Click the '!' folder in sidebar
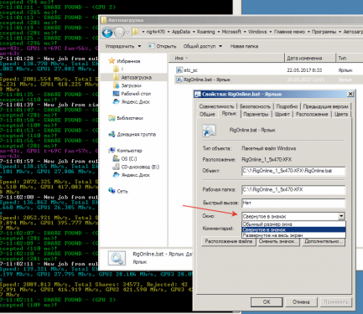Image resolution: width=363 pixels, height=314 pixels. (122, 69)
